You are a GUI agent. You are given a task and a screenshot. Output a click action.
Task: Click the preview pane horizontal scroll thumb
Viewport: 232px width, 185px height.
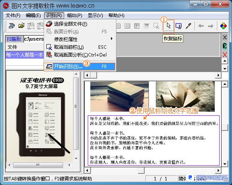[38, 165]
